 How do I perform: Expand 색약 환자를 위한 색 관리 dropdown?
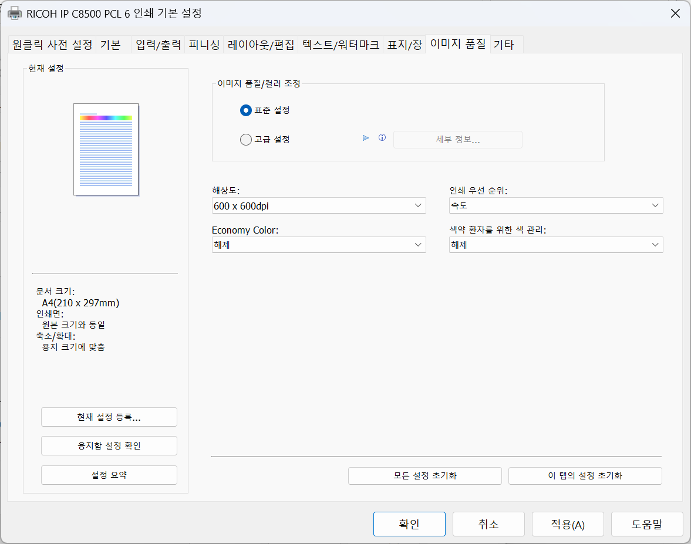coord(555,245)
